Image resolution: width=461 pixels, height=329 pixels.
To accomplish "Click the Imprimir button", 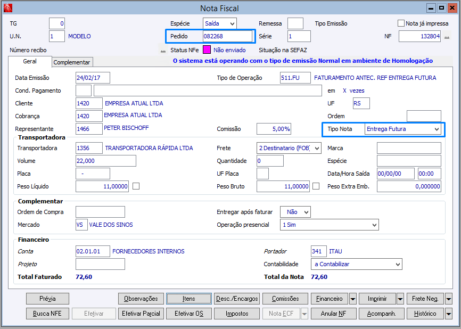I will pyautogui.click(x=377, y=299).
